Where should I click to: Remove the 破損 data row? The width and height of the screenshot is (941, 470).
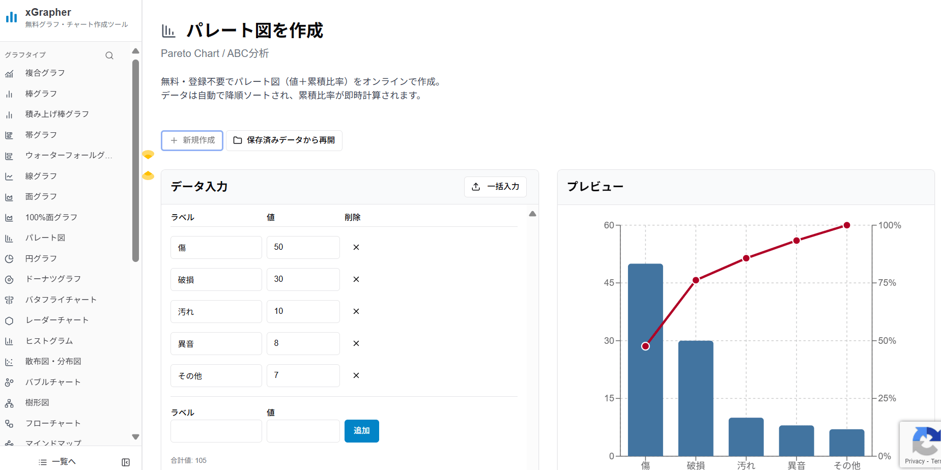pos(356,279)
